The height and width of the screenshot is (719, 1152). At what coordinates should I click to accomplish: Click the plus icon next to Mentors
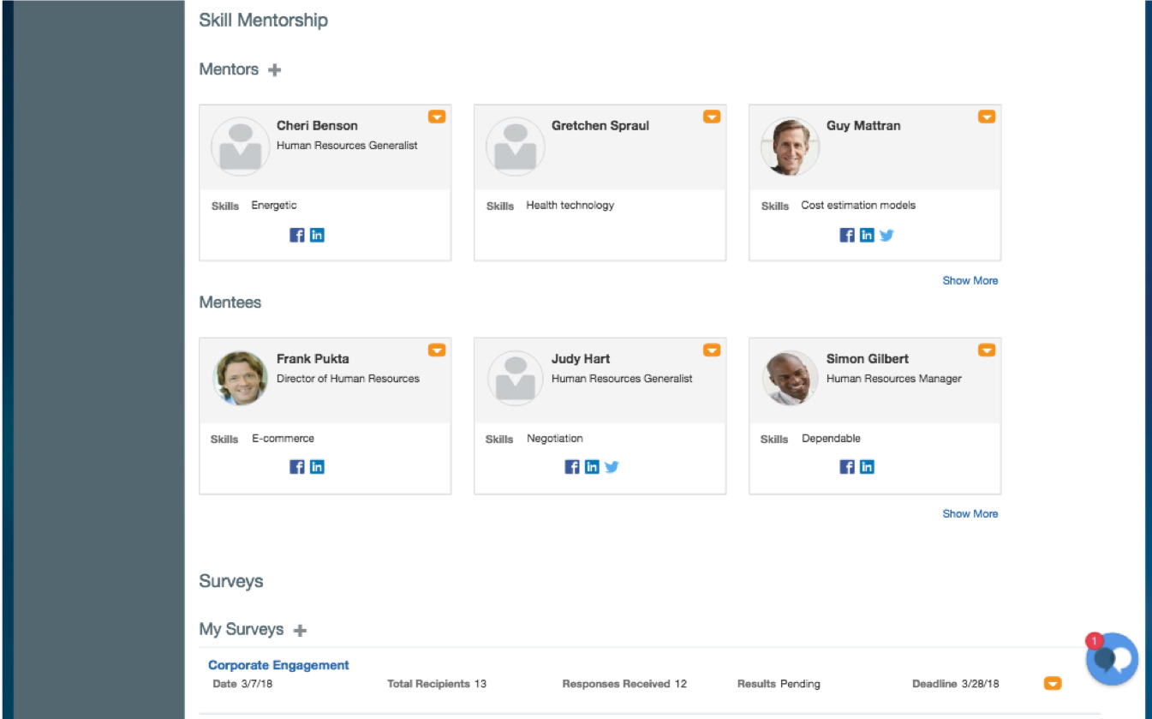pyautogui.click(x=274, y=70)
